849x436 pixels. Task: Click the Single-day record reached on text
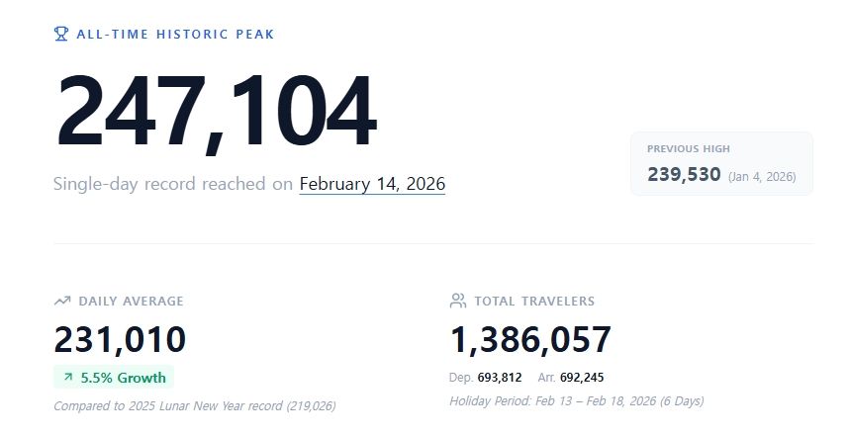(173, 184)
